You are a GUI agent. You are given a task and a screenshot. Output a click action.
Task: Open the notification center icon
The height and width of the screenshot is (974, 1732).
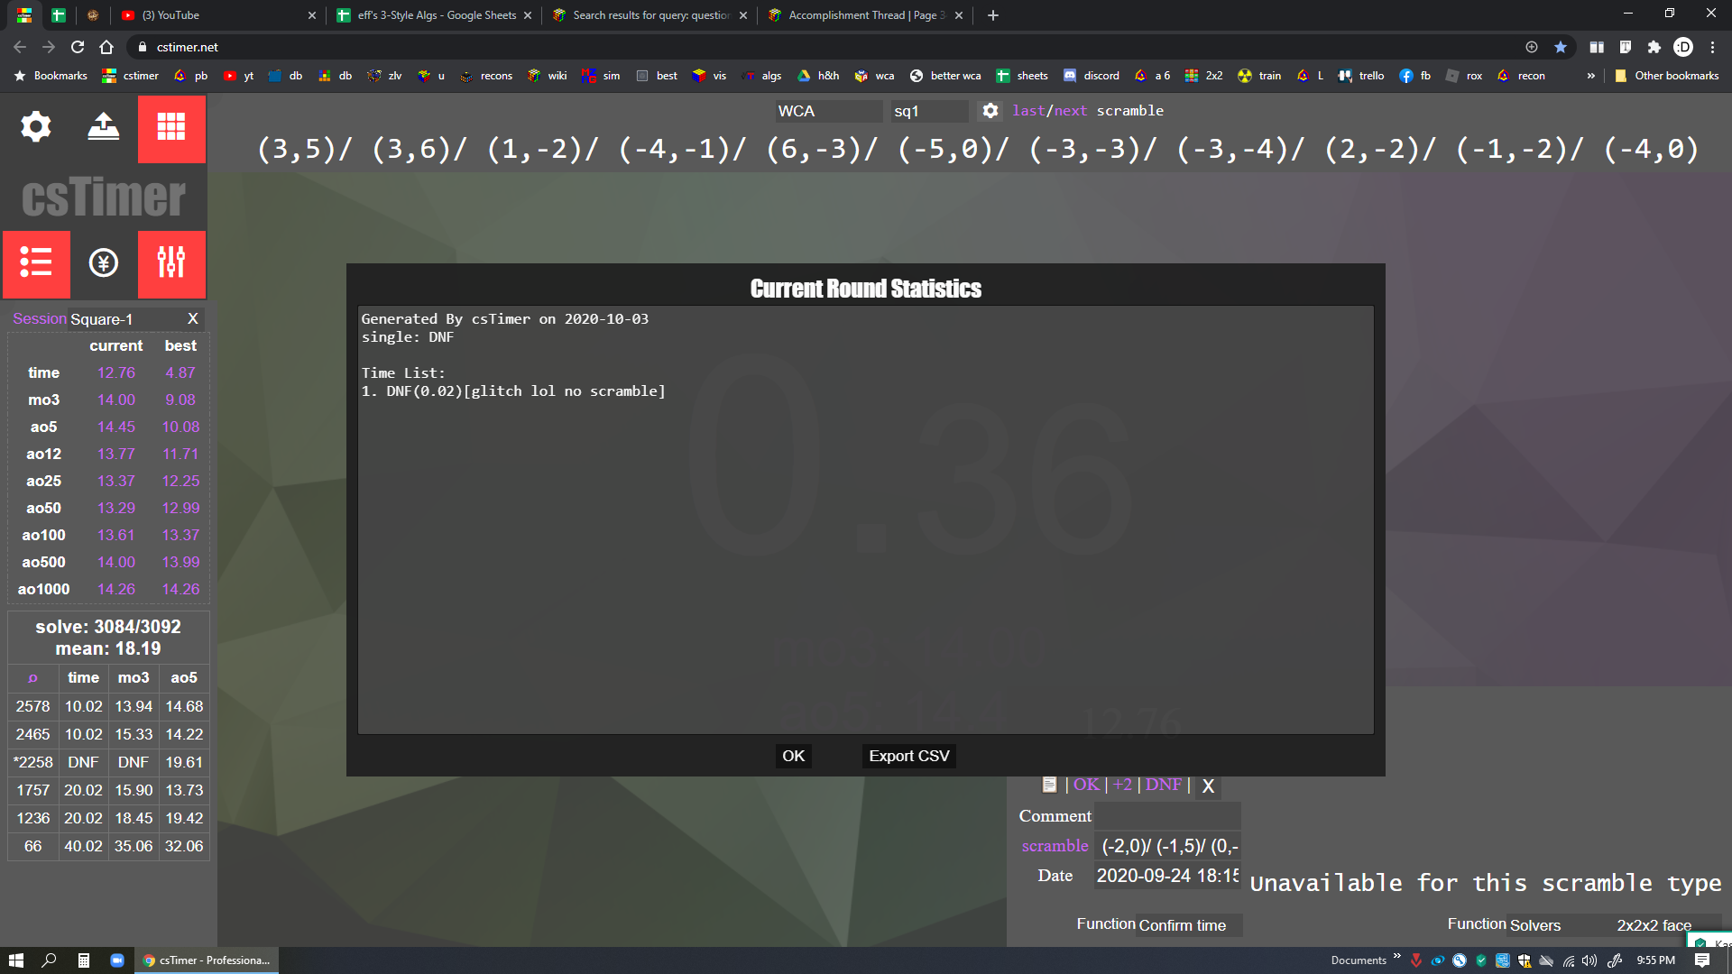(x=1702, y=960)
